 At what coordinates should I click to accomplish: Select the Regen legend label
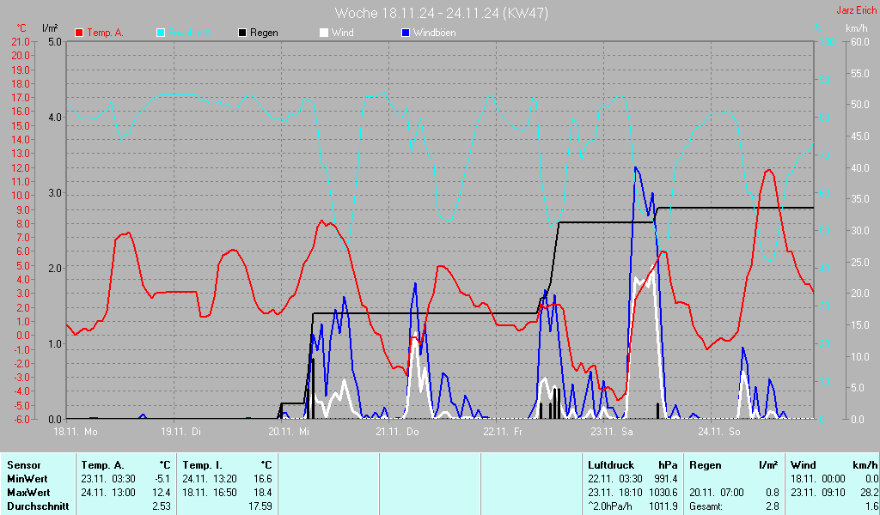264,33
